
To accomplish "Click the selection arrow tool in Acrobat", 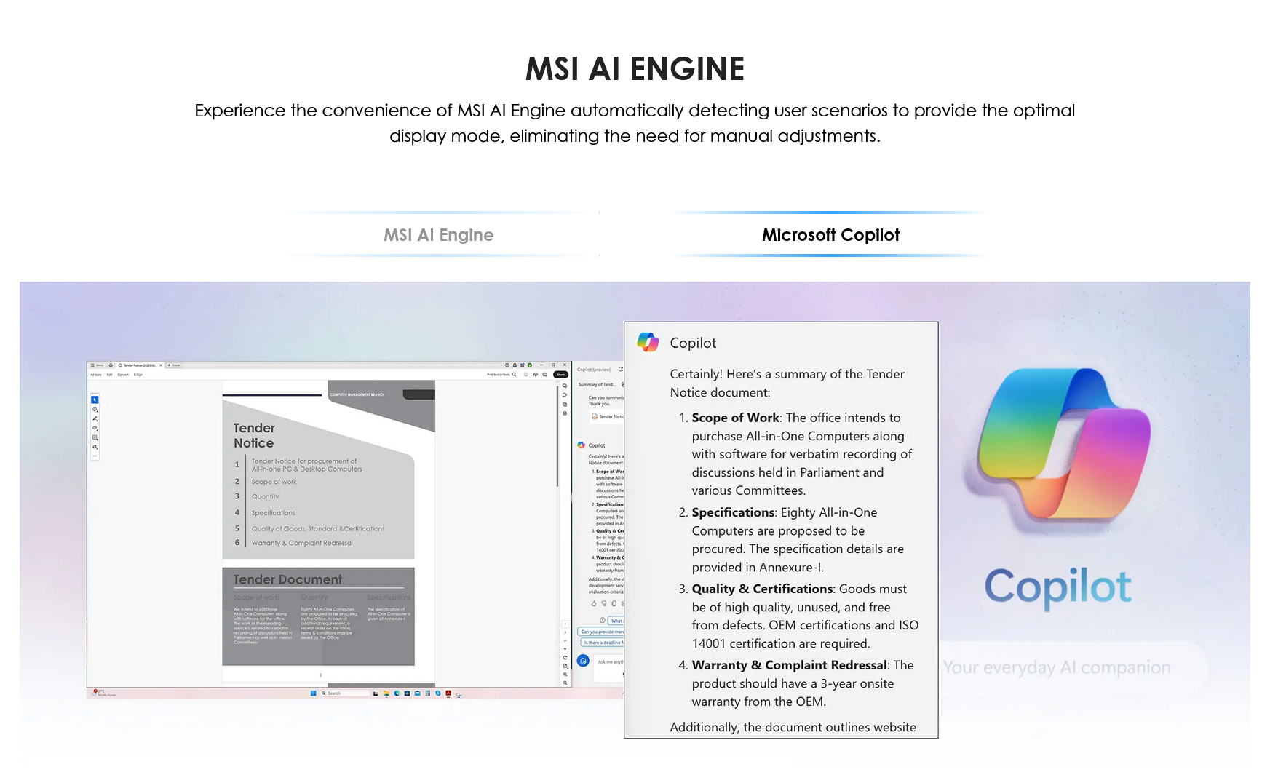I will coord(95,400).
